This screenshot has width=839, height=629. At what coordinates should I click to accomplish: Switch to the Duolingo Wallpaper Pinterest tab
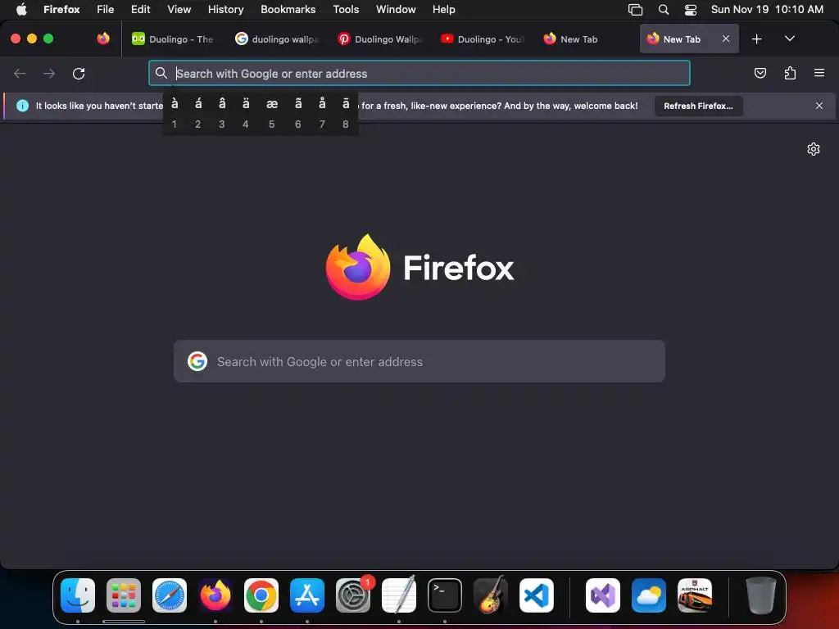coord(380,39)
